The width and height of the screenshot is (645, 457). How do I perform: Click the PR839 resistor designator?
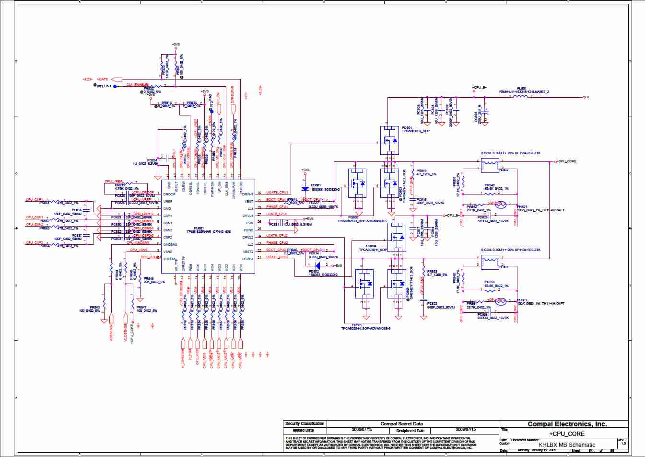point(119,185)
